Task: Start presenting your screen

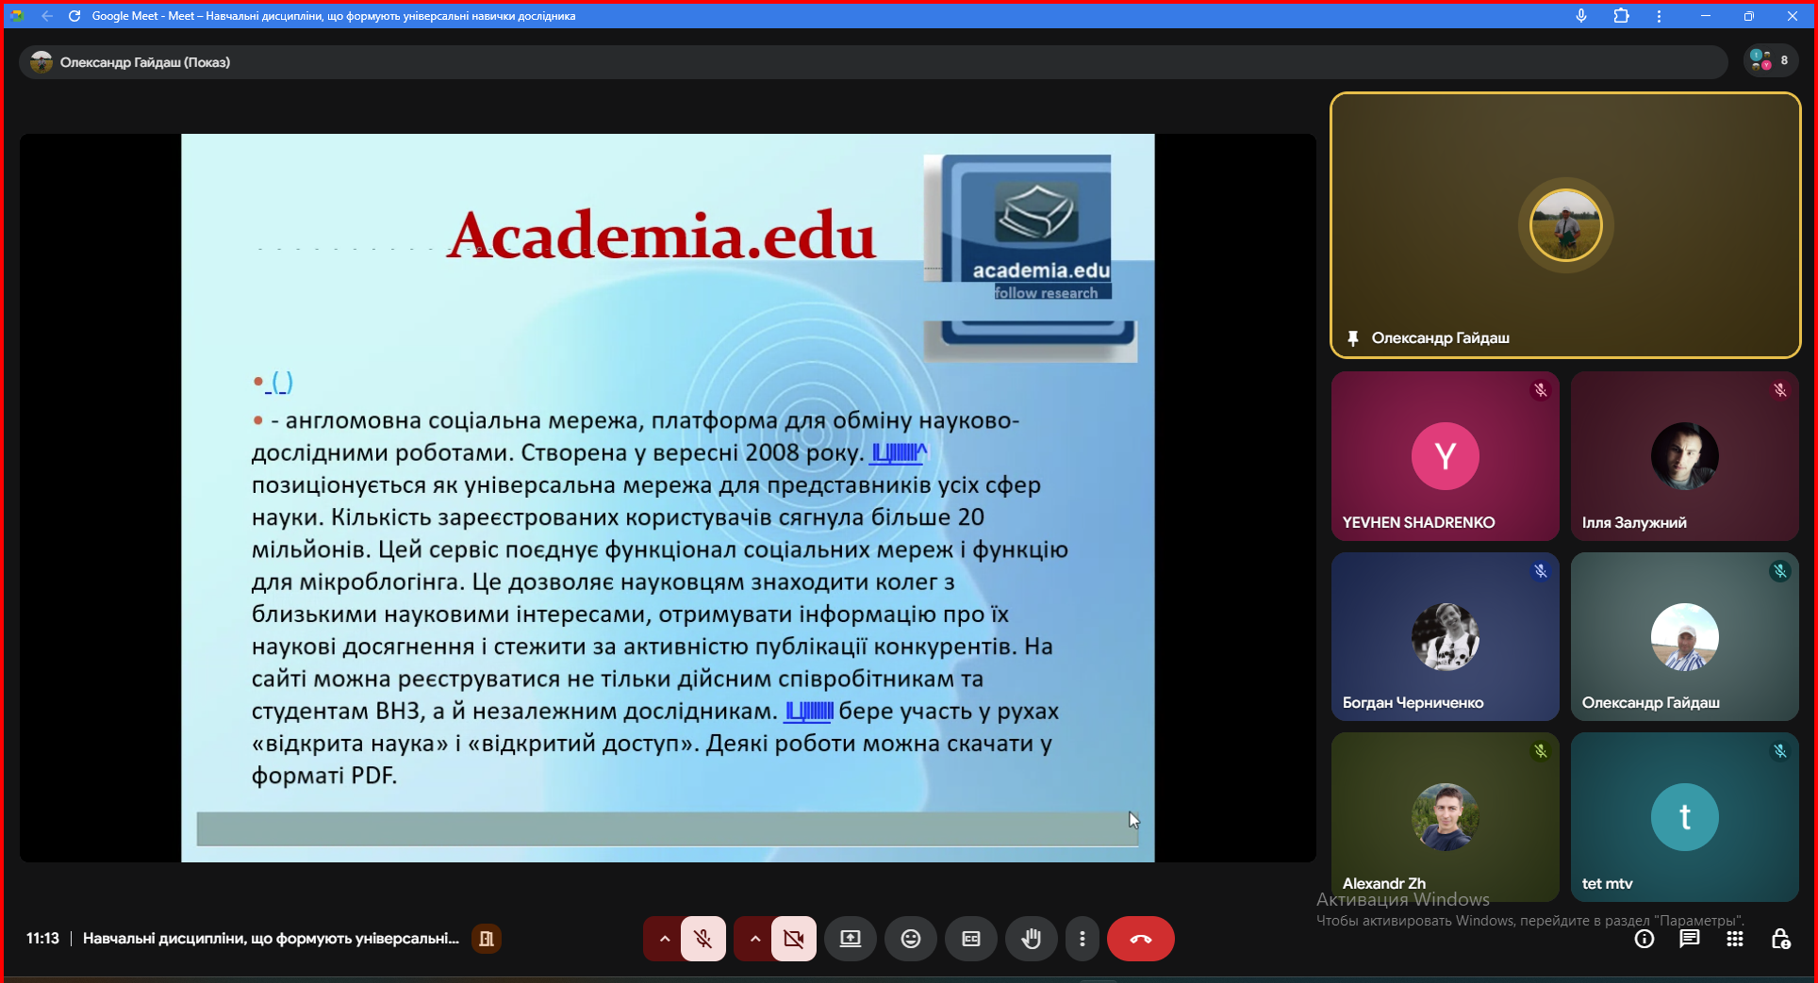Action: (x=851, y=939)
